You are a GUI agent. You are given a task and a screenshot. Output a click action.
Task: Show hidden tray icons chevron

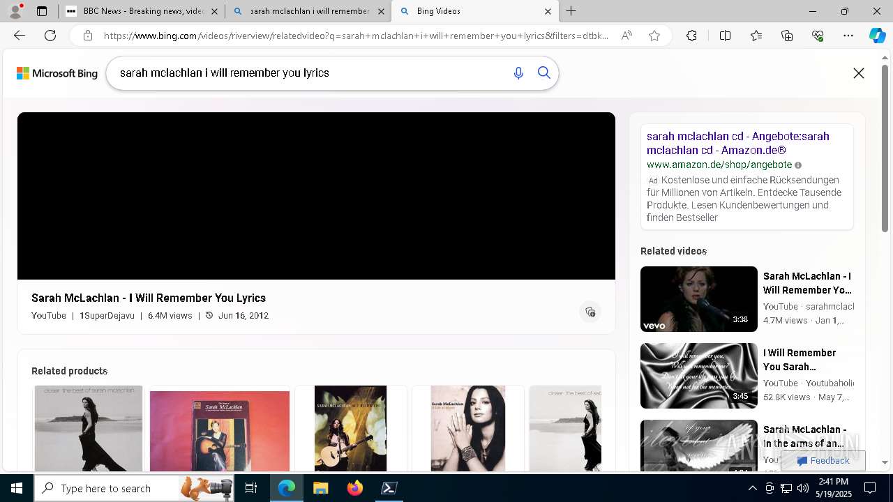coord(753,488)
